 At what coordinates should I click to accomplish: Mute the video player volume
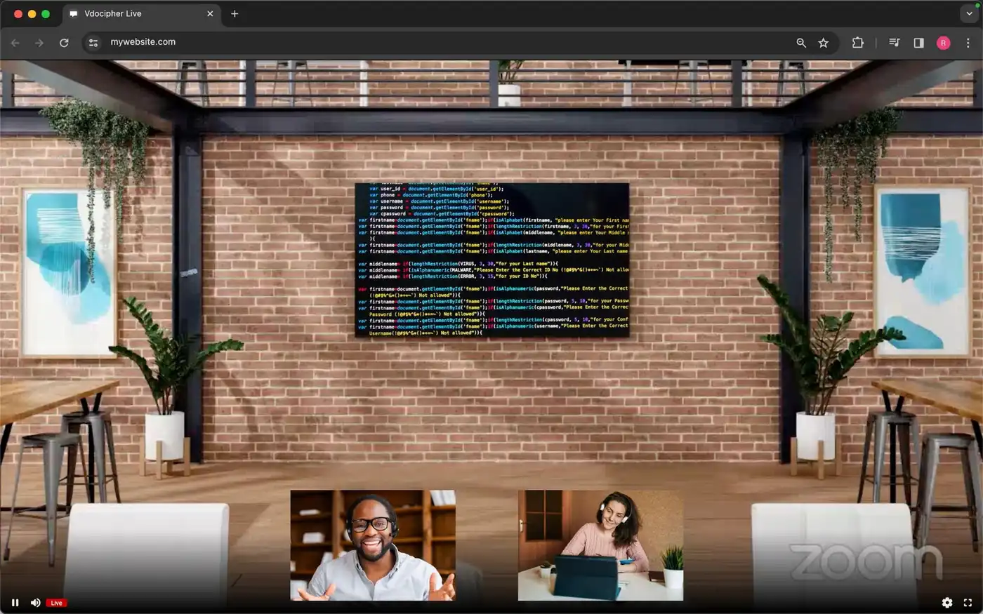(35, 603)
